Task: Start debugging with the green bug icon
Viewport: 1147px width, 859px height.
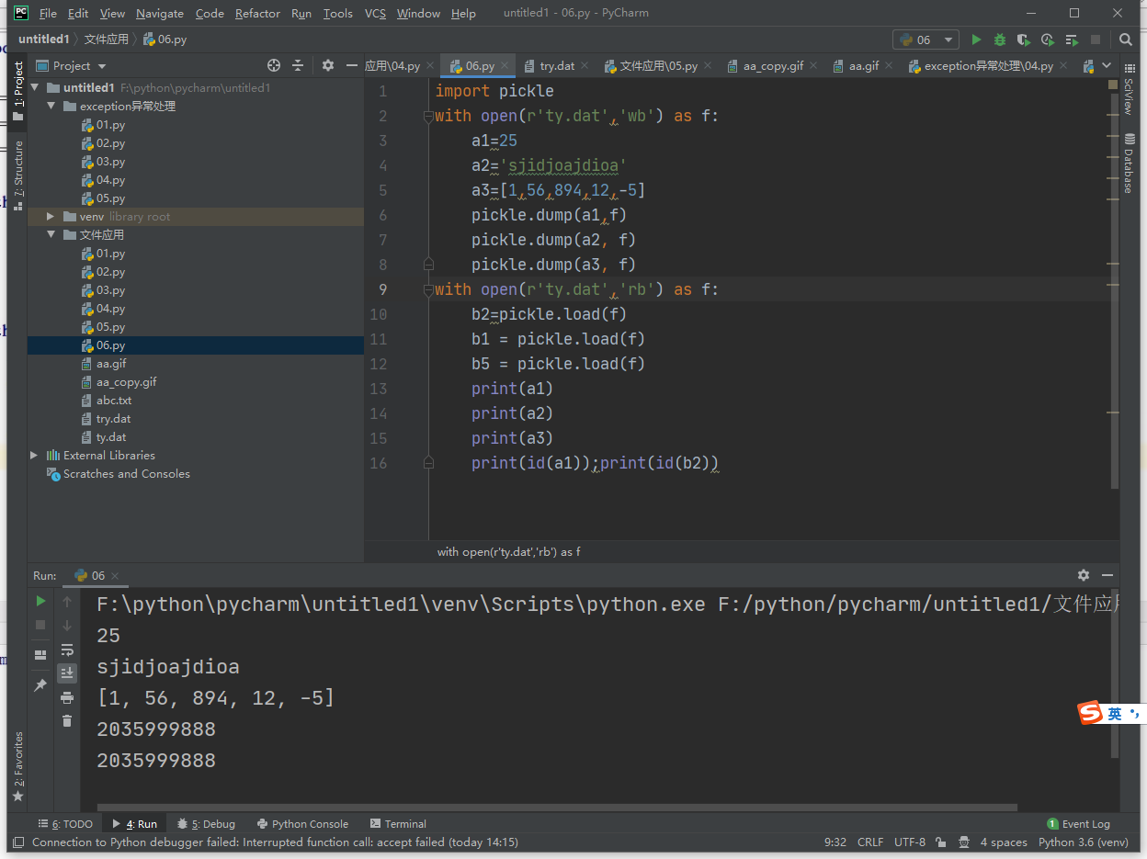Action: click(x=1000, y=40)
